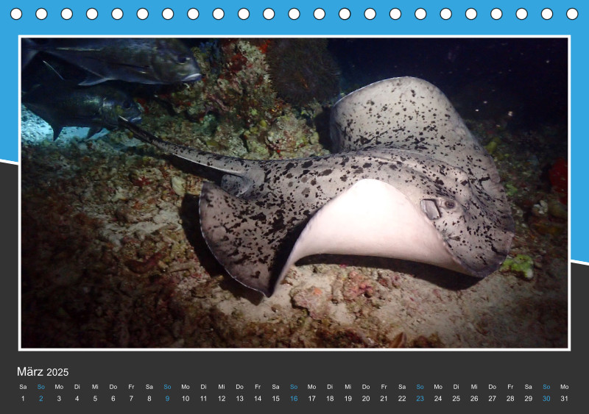Click date 8 in calendar row

tap(149, 399)
